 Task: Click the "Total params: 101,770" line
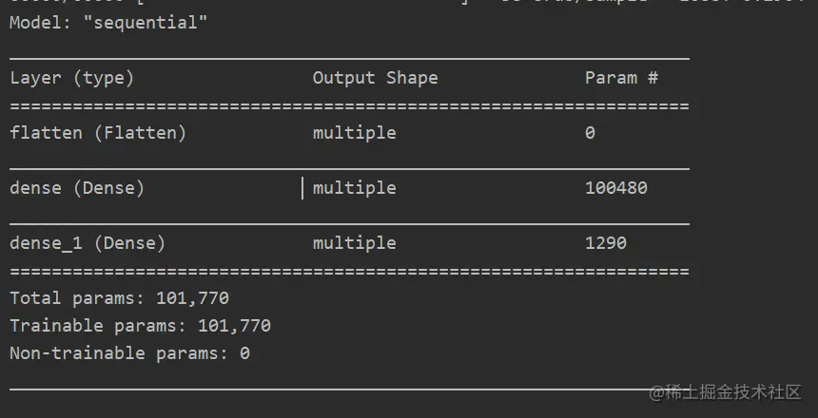pos(120,298)
